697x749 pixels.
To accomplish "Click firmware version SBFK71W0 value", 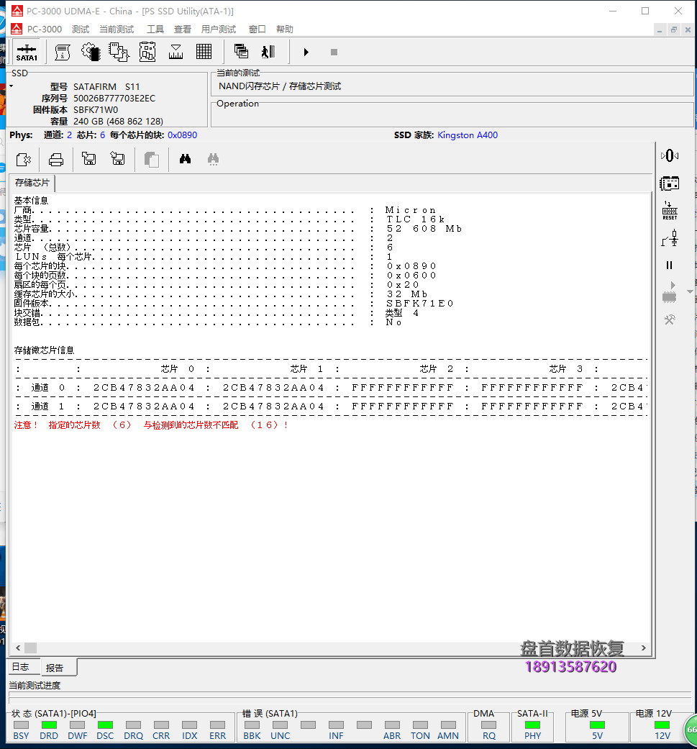I will coord(96,110).
